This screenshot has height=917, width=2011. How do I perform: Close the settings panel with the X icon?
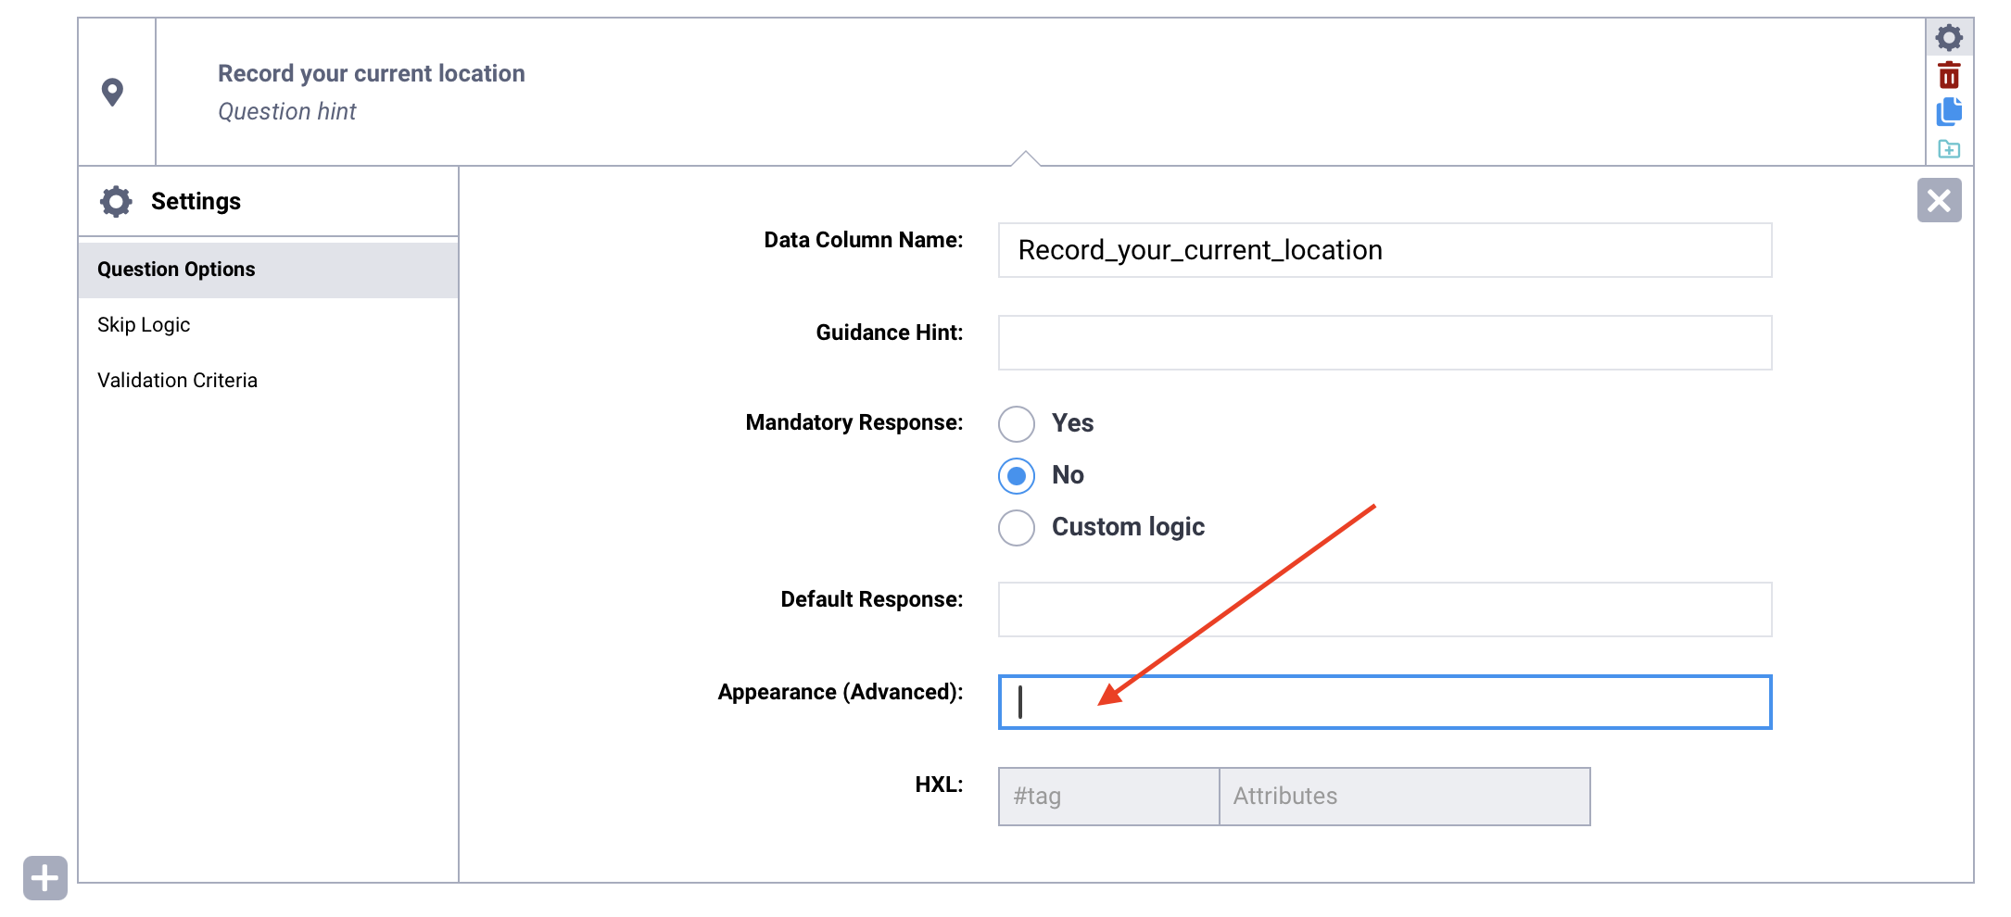(1940, 200)
